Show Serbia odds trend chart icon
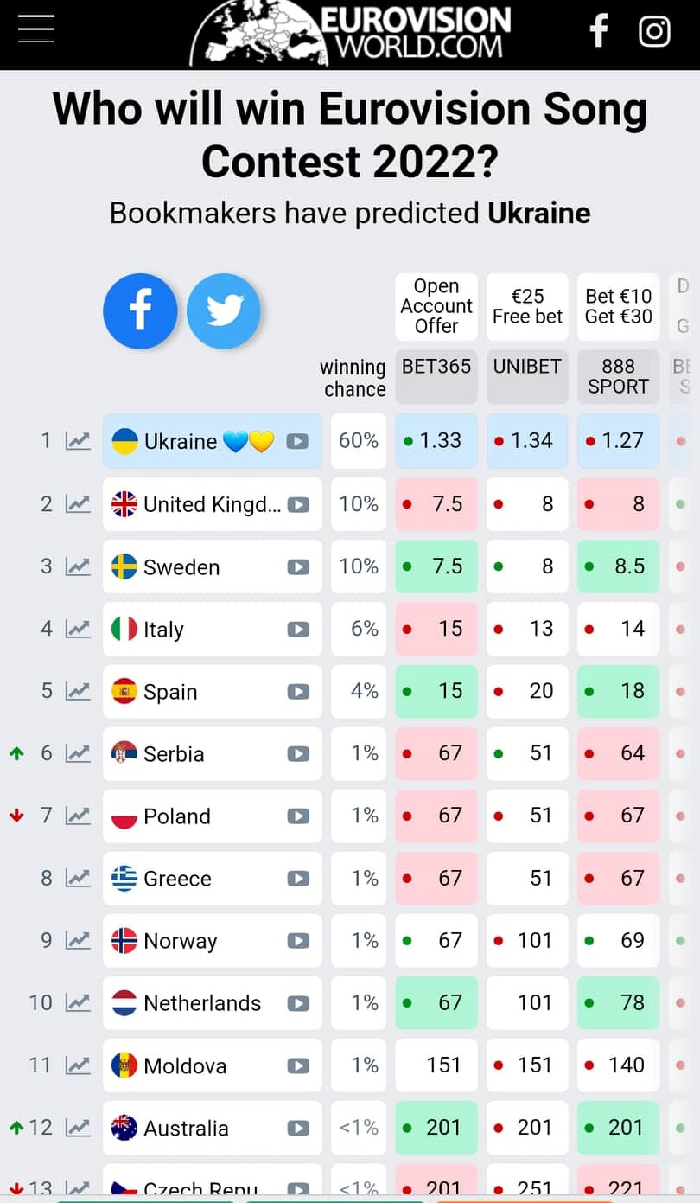 pos(78,754)
